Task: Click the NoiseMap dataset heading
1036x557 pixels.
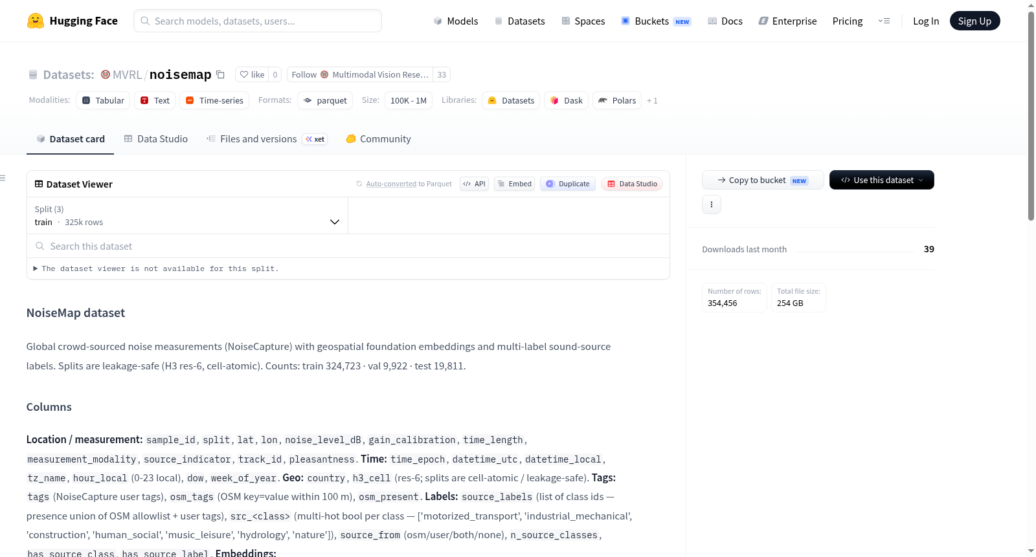Action: click(76, 312)
